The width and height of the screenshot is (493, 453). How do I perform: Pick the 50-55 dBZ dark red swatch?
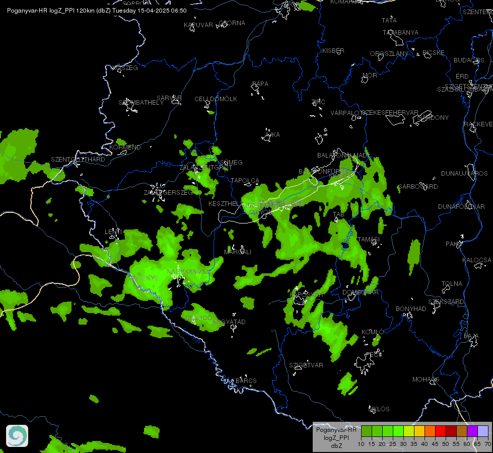tap(451, 431)
